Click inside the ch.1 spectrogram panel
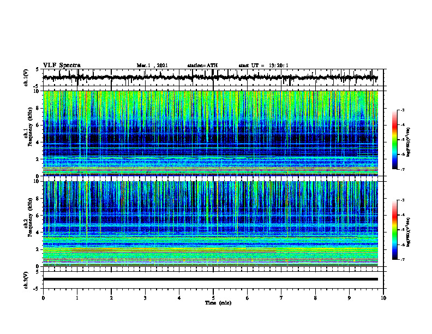Image resolution: width=432 pixels, height=334 pixels. point(211,133)
